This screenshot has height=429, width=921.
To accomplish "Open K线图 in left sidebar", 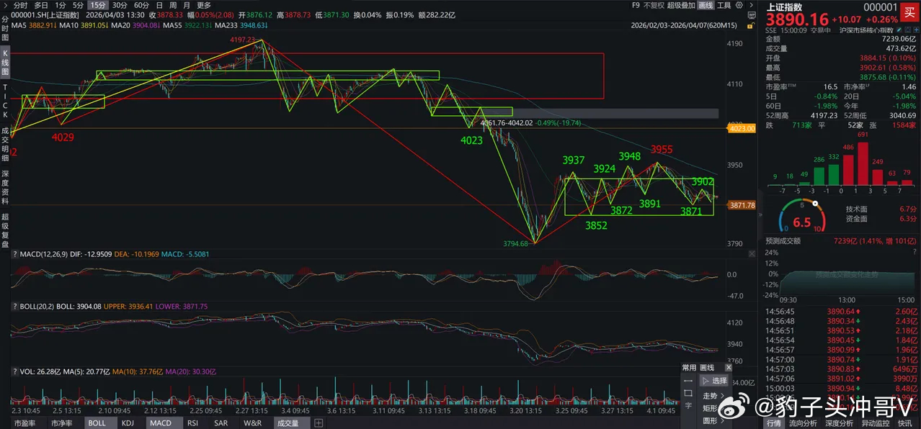I will pos(5,63).
